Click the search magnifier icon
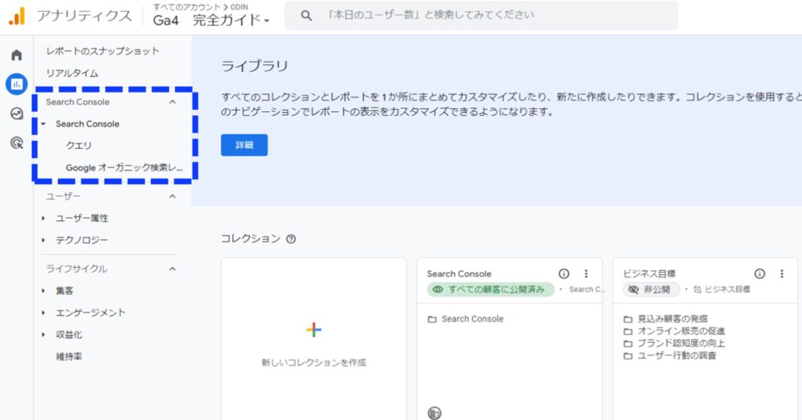802x420 pixels. point(306,16)
